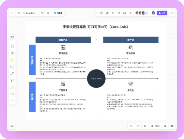Click the collaborator avatars group
The width and height of the screenshot is (184, 139).
click(x=142, y=13)
